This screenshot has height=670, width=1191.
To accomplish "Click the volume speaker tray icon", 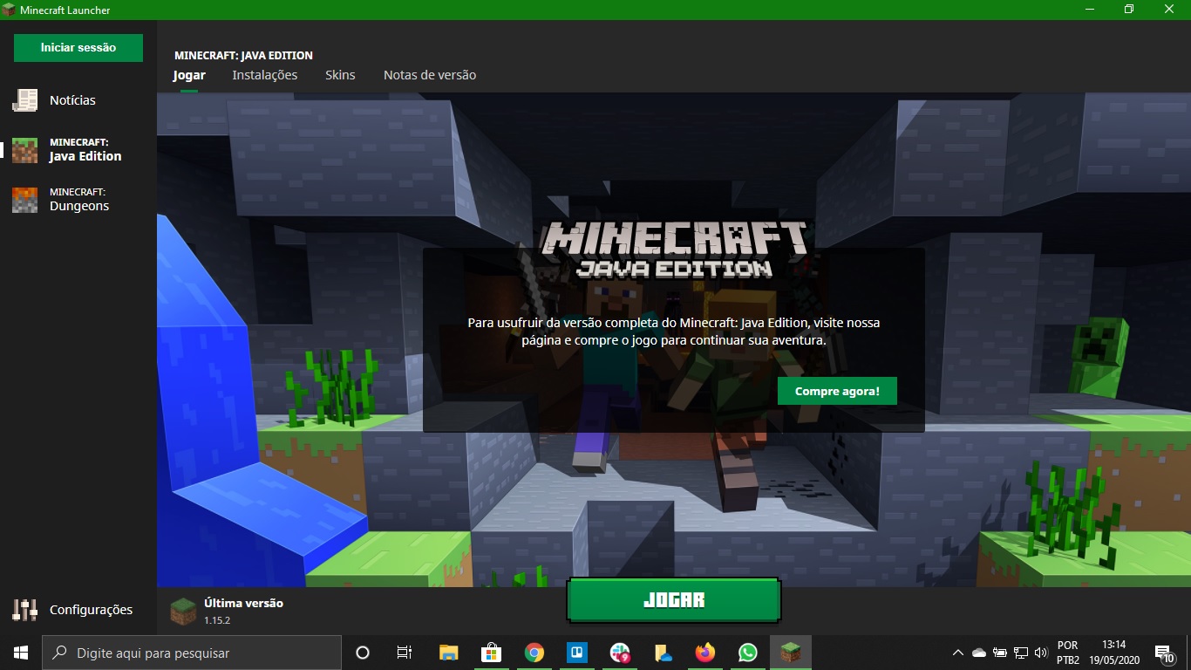I will [x=1041, y=653].
